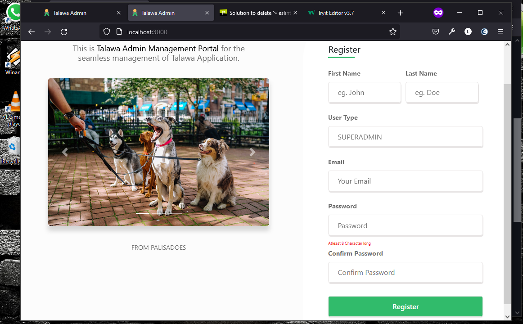Image resolution: width=523 pixels, height=324 pixels.
Task: Open the User Type SUPERADMIN selector
Action: pyautogui.click(x=405, y=137)
